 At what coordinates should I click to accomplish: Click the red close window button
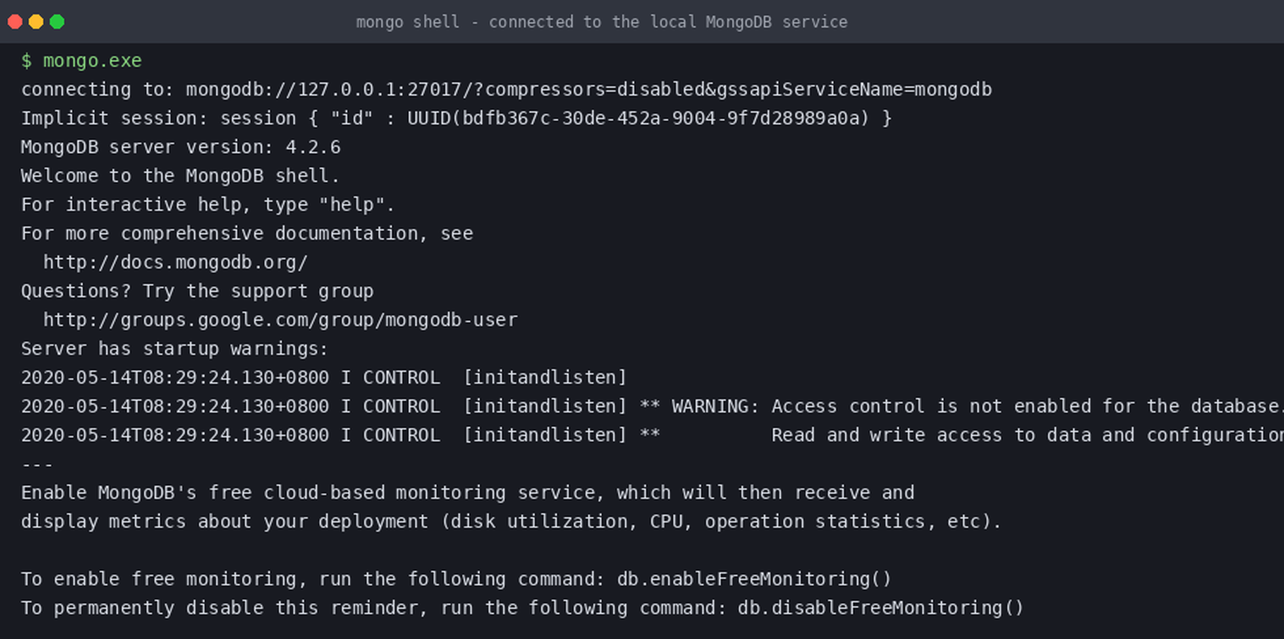pyautogui.click(x=15, y=22)
